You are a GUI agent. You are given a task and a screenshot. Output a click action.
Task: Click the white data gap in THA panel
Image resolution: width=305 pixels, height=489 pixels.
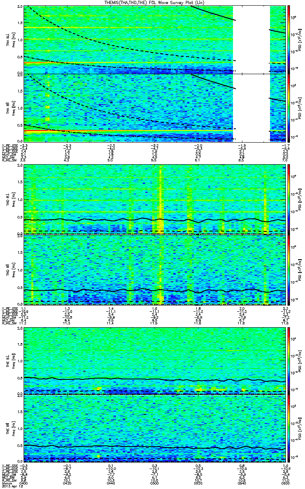pos(252,74)
